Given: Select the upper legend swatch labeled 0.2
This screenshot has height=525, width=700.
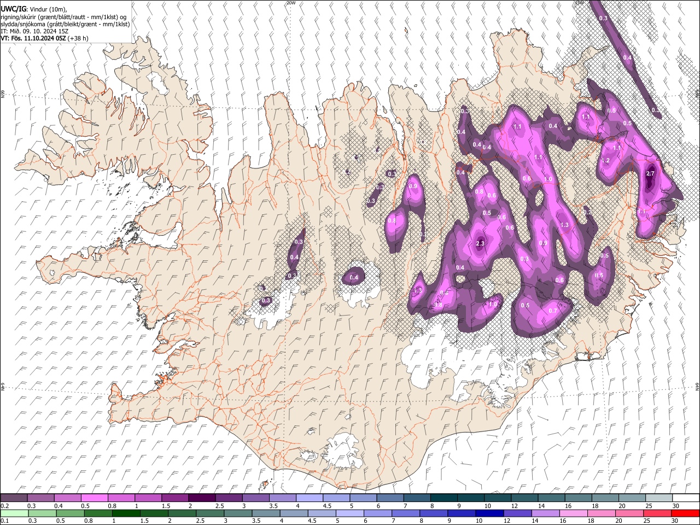Looking at the screenshot, I should pyautogui.click(x=14, y=498).
